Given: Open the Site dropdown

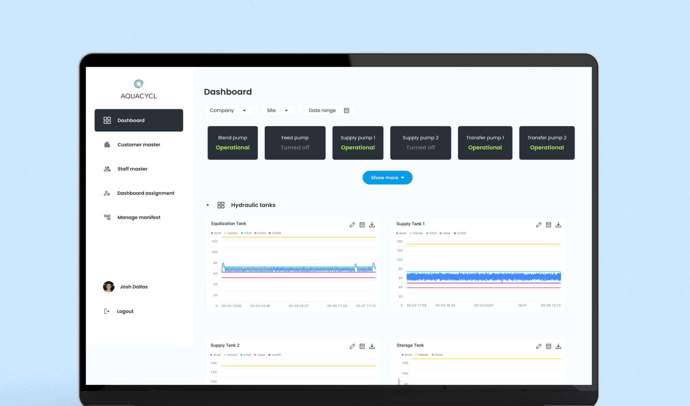Looking at the screenshot, I should click(x=278, y=111).
